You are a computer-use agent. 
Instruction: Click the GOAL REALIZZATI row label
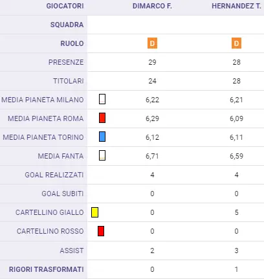pos(54,175)
